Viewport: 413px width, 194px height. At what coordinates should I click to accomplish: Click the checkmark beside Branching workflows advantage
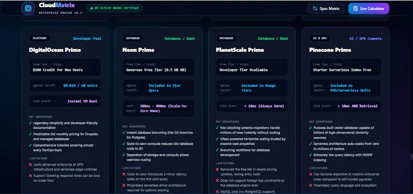click(x=217, y=150)
